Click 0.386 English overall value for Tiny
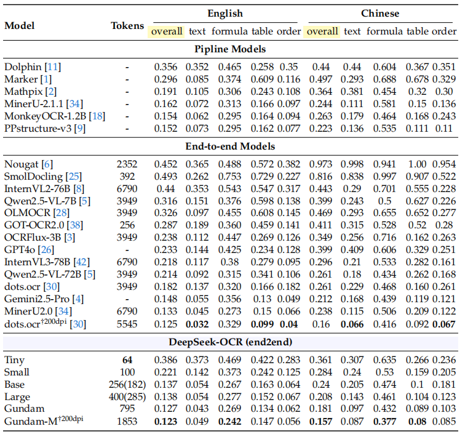Image resolution: width=465 pixels, height=437 pixels. coord(166,360)
